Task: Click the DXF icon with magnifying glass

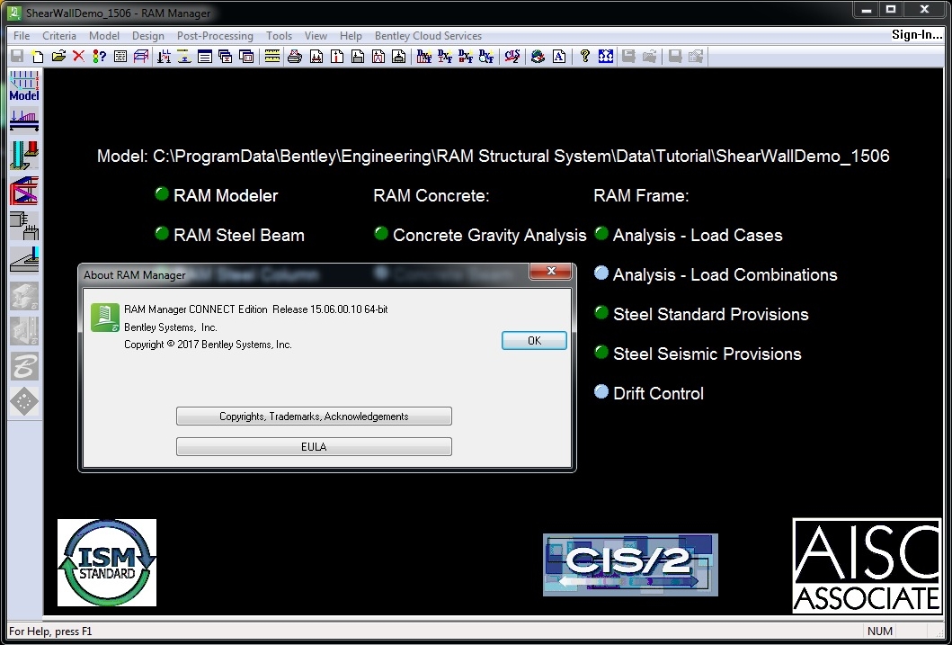Action: pos(486,57)
